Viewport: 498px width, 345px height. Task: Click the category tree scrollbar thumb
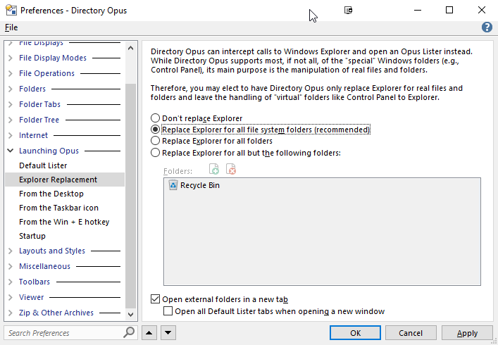130,195
